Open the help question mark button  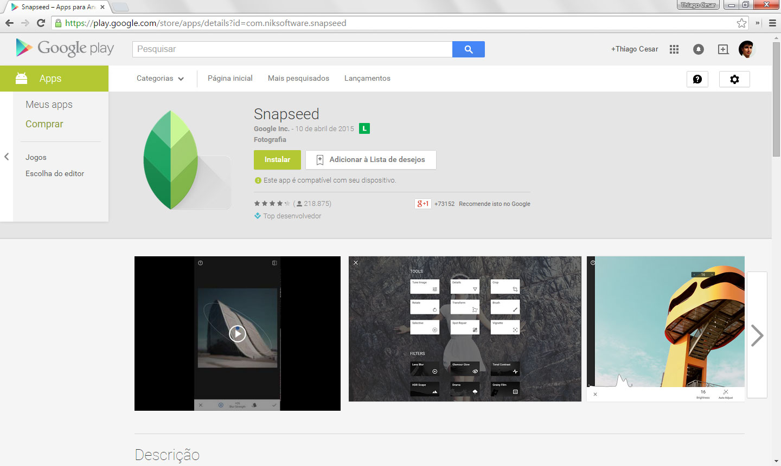click(697, 79)
